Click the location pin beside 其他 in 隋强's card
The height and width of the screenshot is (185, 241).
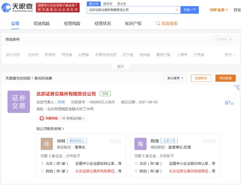tap(136, 171)
